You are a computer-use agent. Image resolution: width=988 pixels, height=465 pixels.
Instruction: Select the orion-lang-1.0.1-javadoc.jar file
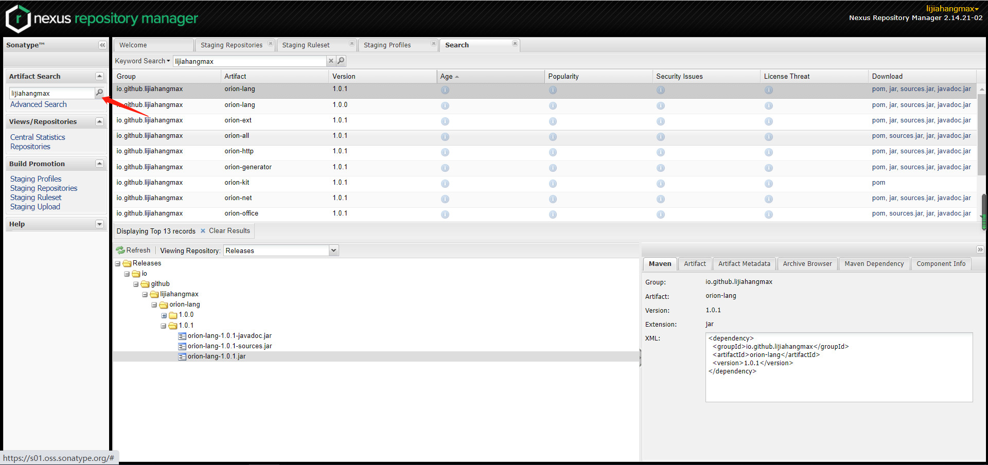click(x=230, y=336)
